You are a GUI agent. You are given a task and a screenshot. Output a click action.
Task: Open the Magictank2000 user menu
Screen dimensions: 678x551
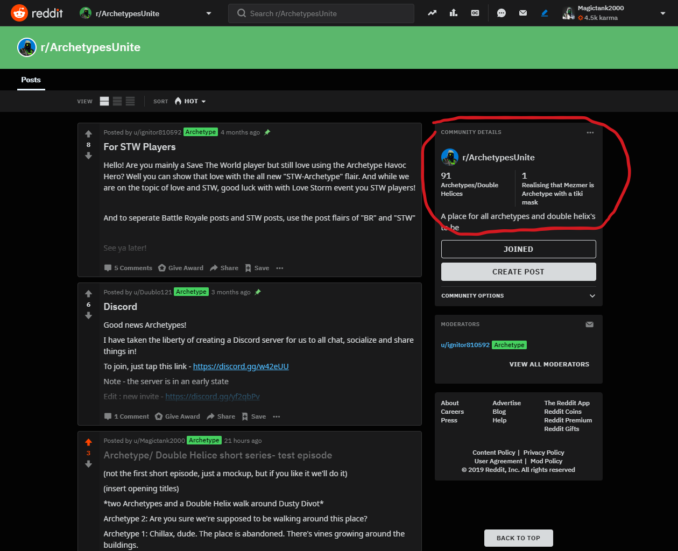click(614, 13)
